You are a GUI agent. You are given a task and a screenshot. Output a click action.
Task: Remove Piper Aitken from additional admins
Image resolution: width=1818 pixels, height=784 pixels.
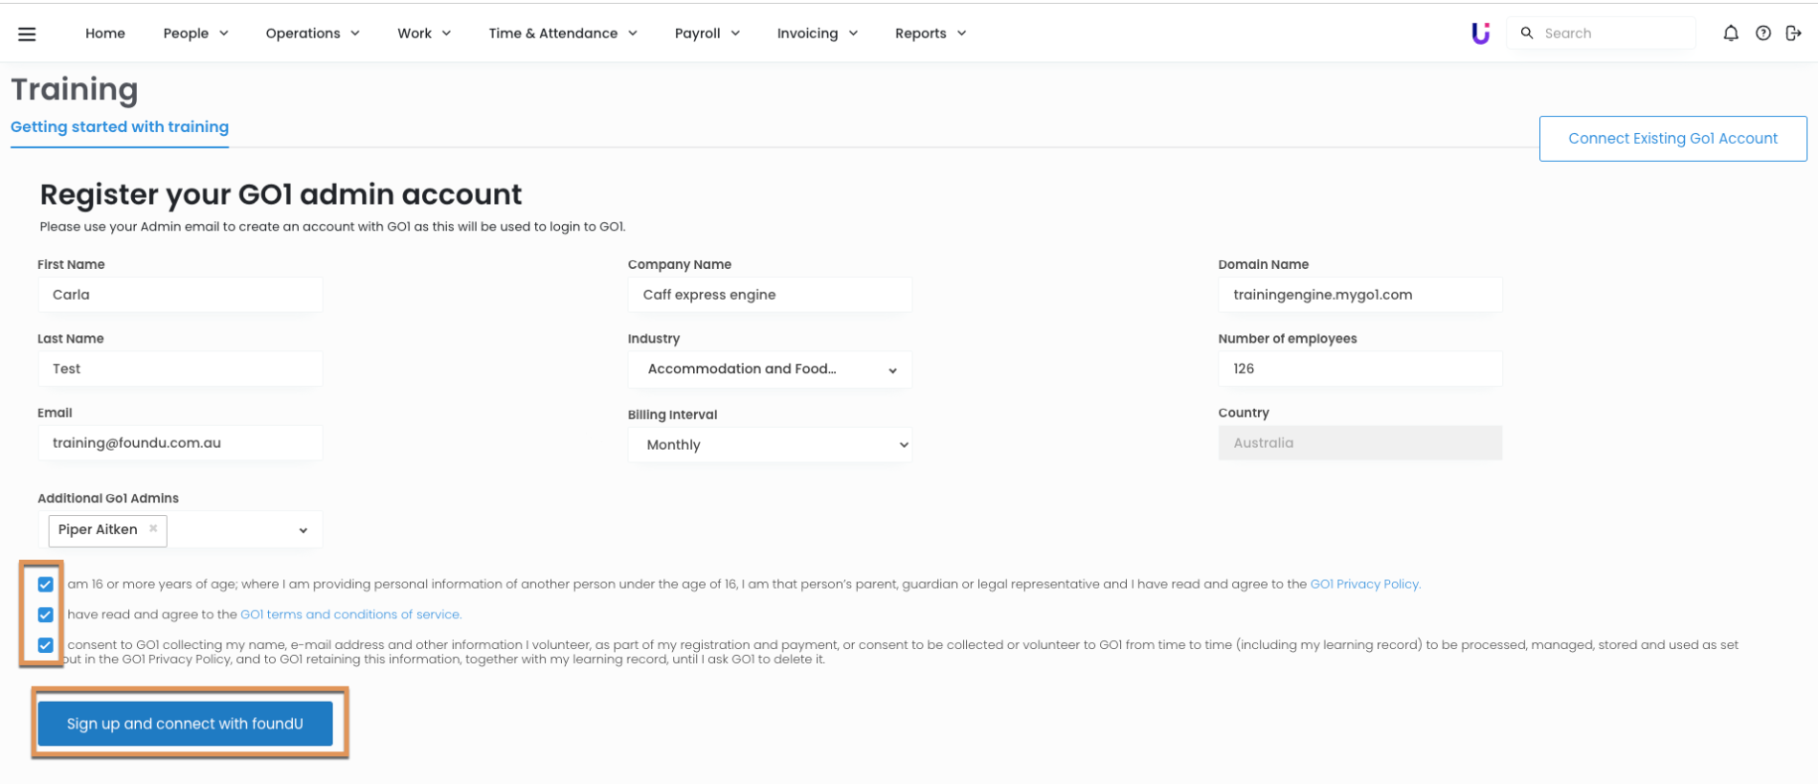pos(153,528)
